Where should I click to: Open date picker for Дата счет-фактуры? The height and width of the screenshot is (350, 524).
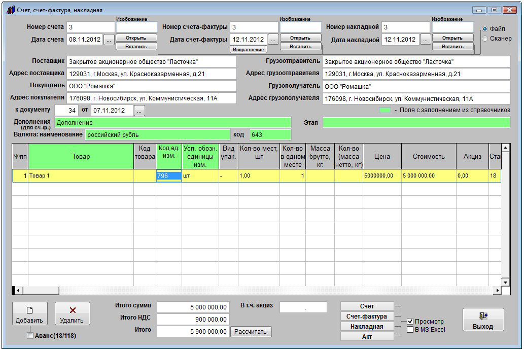pyautogui.click(x=273, y=40)
